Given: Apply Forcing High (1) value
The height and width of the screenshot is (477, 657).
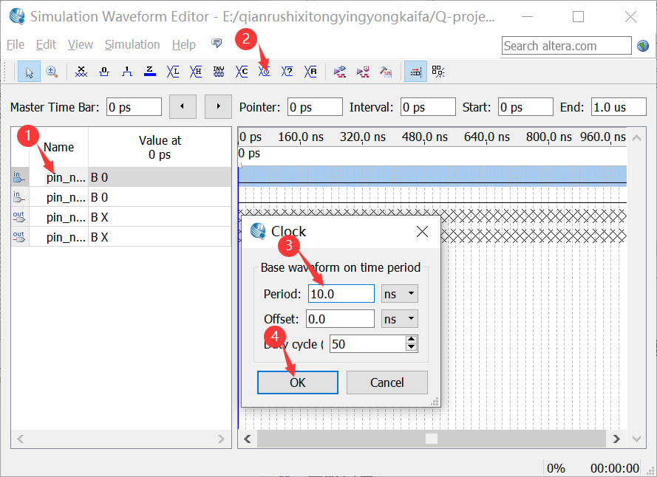Looking at the screenshot, I should click(x=127, y=72).
